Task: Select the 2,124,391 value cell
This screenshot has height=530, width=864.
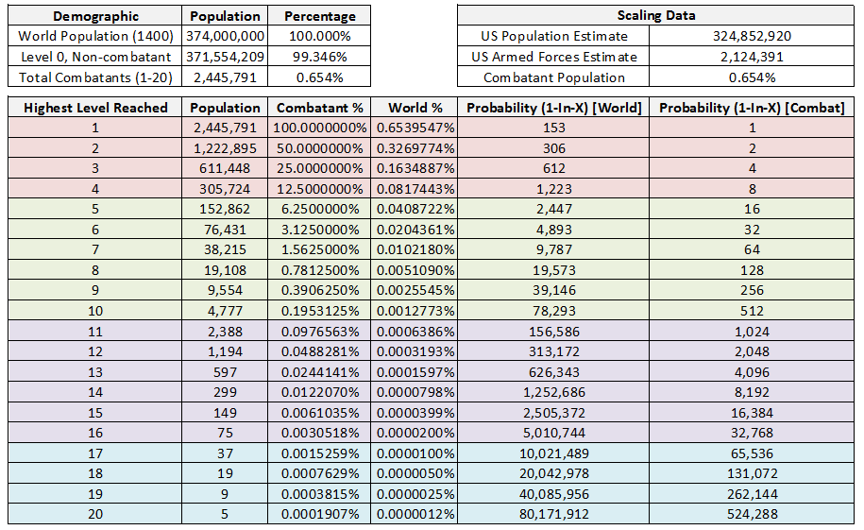Action: click(x=752, y=57)
